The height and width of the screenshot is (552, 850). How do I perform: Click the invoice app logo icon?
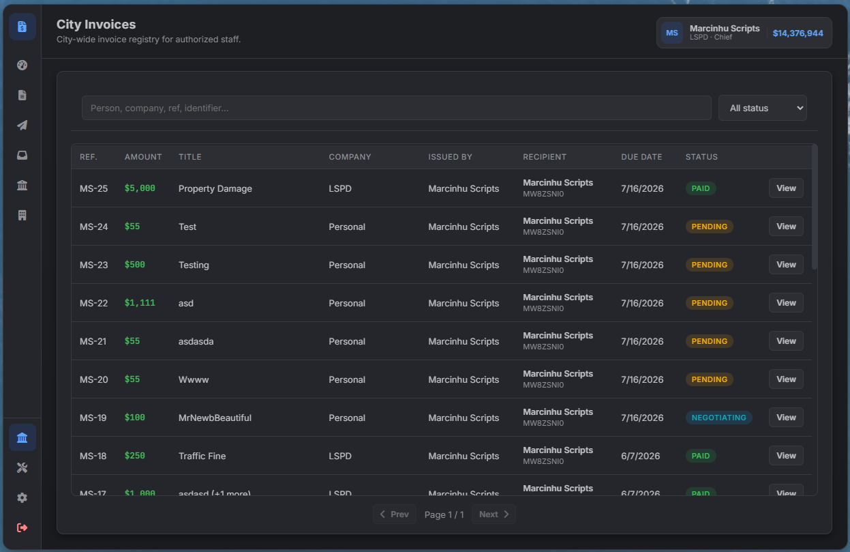[22, 27]
